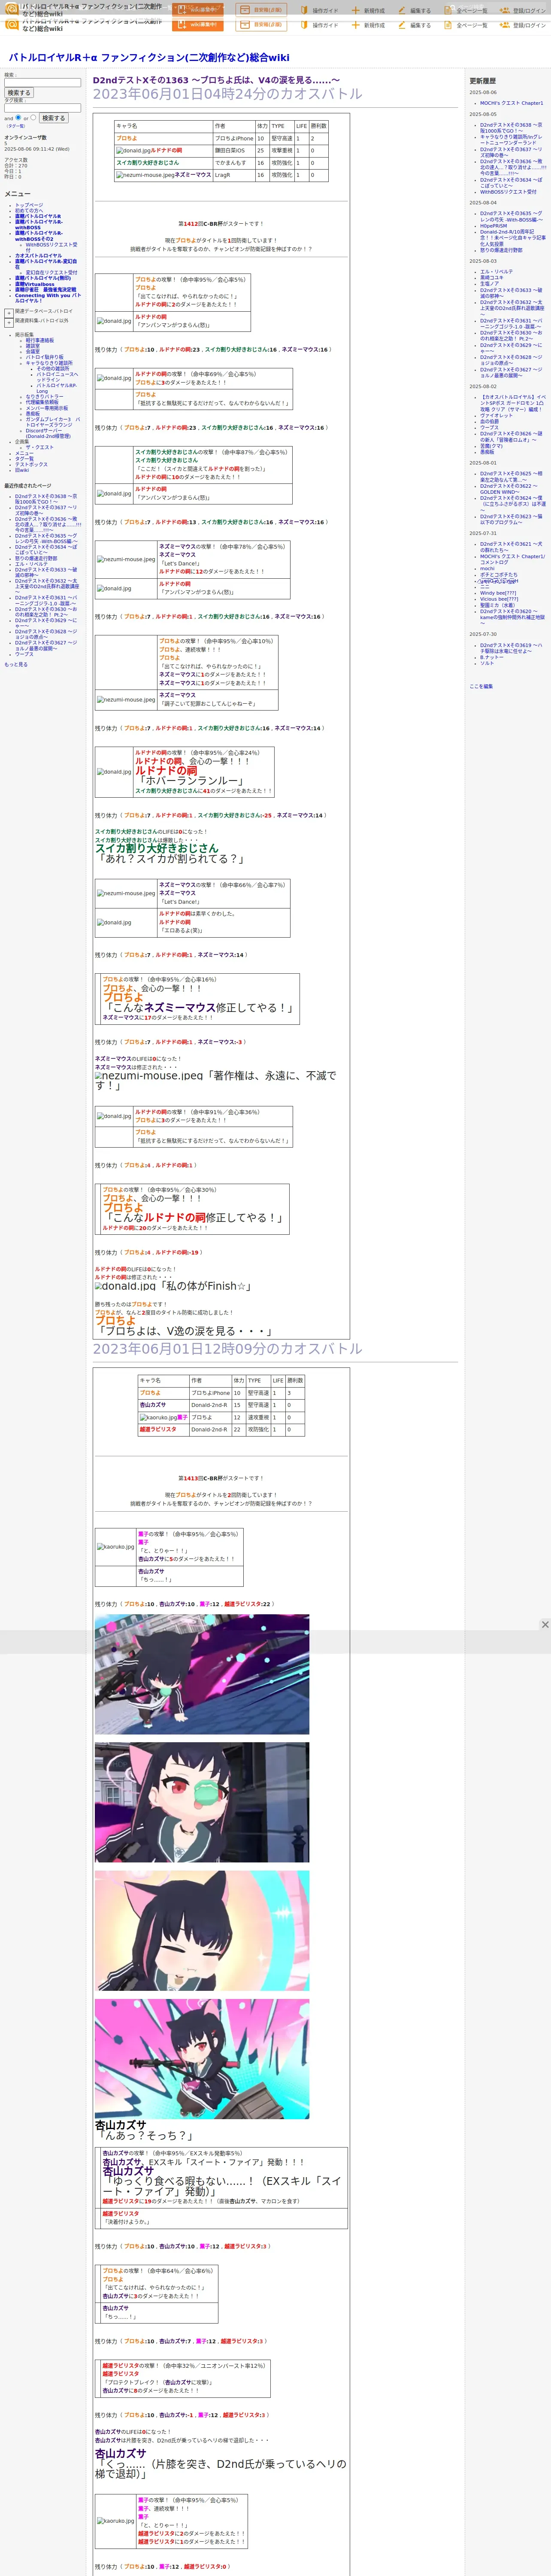
Task: Click heading 2023年06月01日12時09分のカオスバトル
Action: click(x=228, y=1348)
